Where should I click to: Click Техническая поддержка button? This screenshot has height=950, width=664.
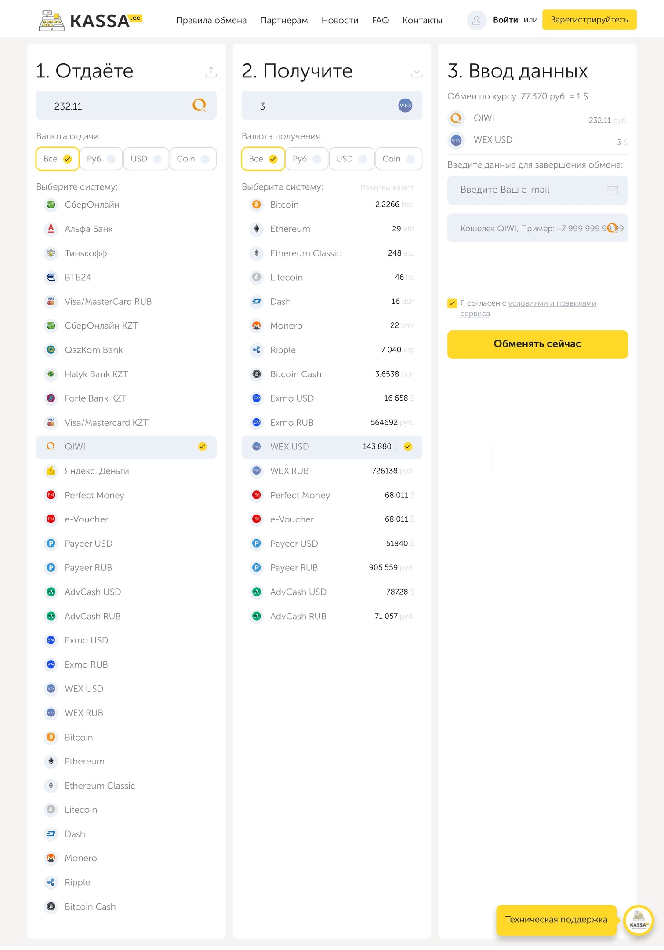click(556, 920)
